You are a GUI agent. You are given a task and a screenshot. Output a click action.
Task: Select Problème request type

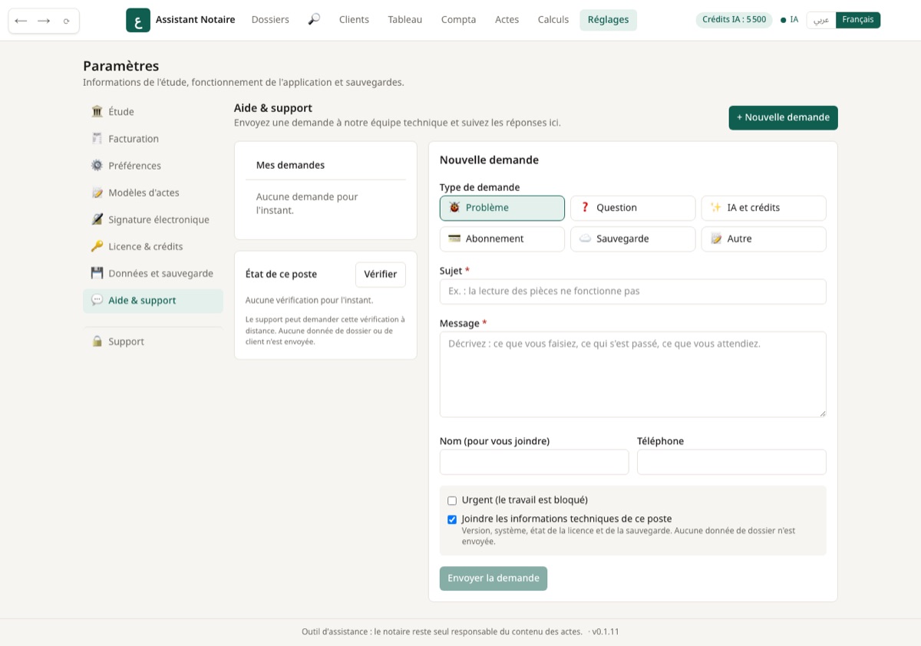[x=502, y=208]
